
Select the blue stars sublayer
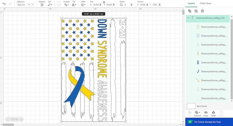coord(208,36)
